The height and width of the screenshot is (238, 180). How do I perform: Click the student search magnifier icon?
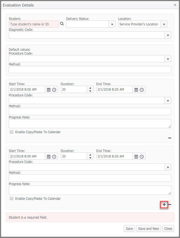coord(62,24)
